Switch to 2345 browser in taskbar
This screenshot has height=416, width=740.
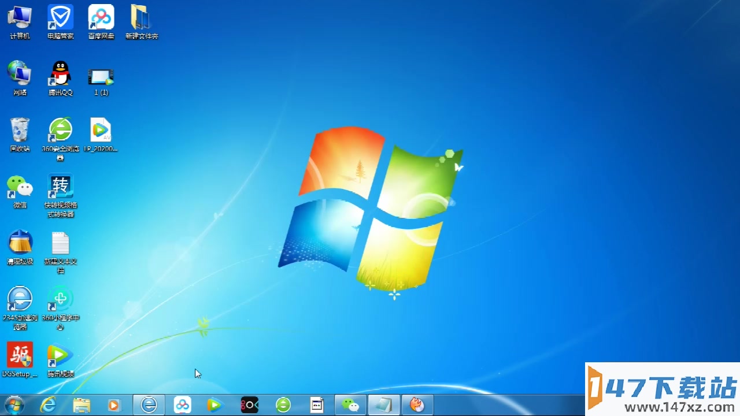click(x=149, y=405)
